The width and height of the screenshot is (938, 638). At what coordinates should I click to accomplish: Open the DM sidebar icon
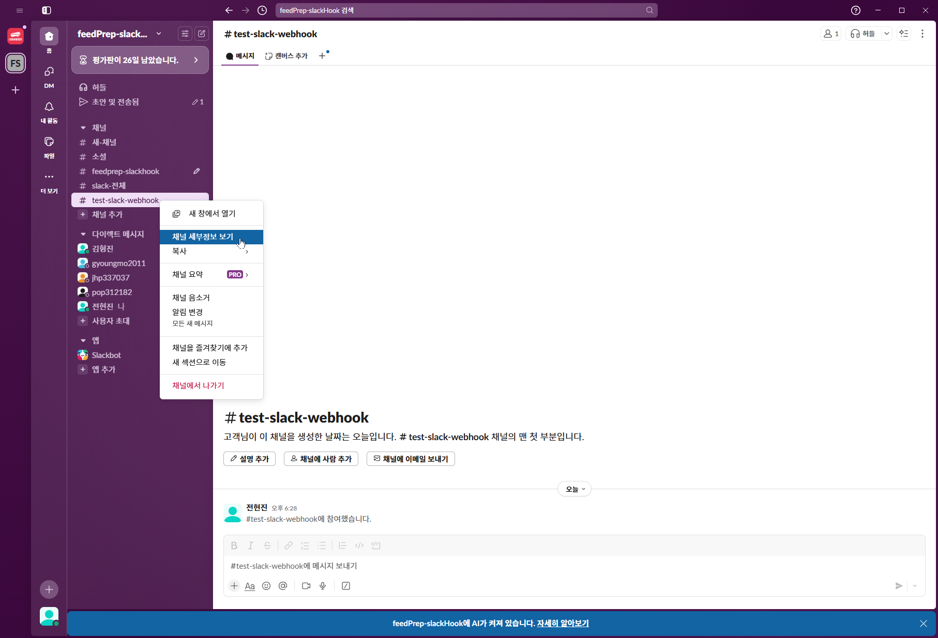[49, 71]
